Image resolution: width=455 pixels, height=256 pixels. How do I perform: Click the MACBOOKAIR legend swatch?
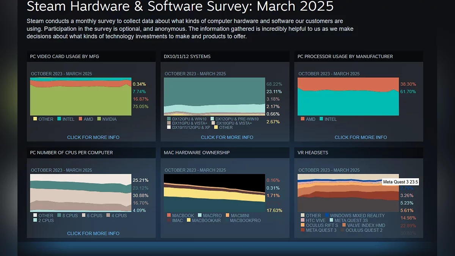[x=189, y=220]
